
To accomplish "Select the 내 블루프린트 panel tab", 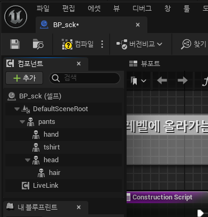I will (x=46, y=207).
